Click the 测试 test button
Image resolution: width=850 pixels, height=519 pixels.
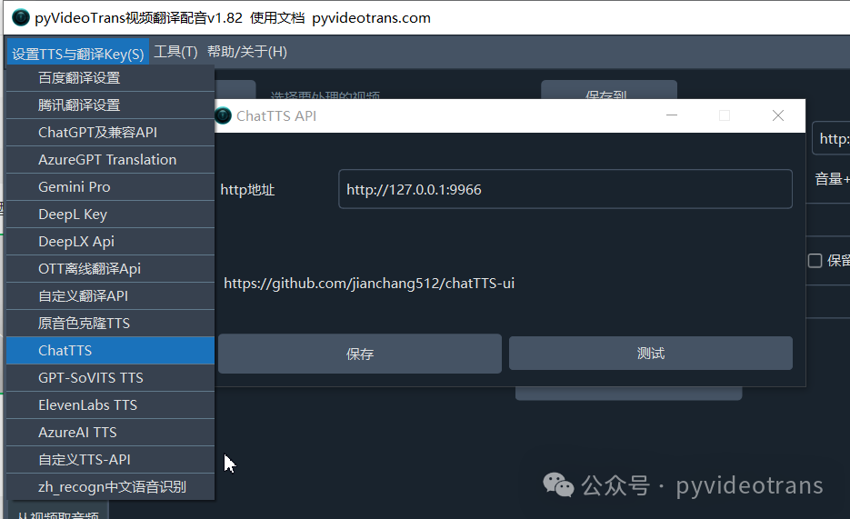tap(651, 354)
